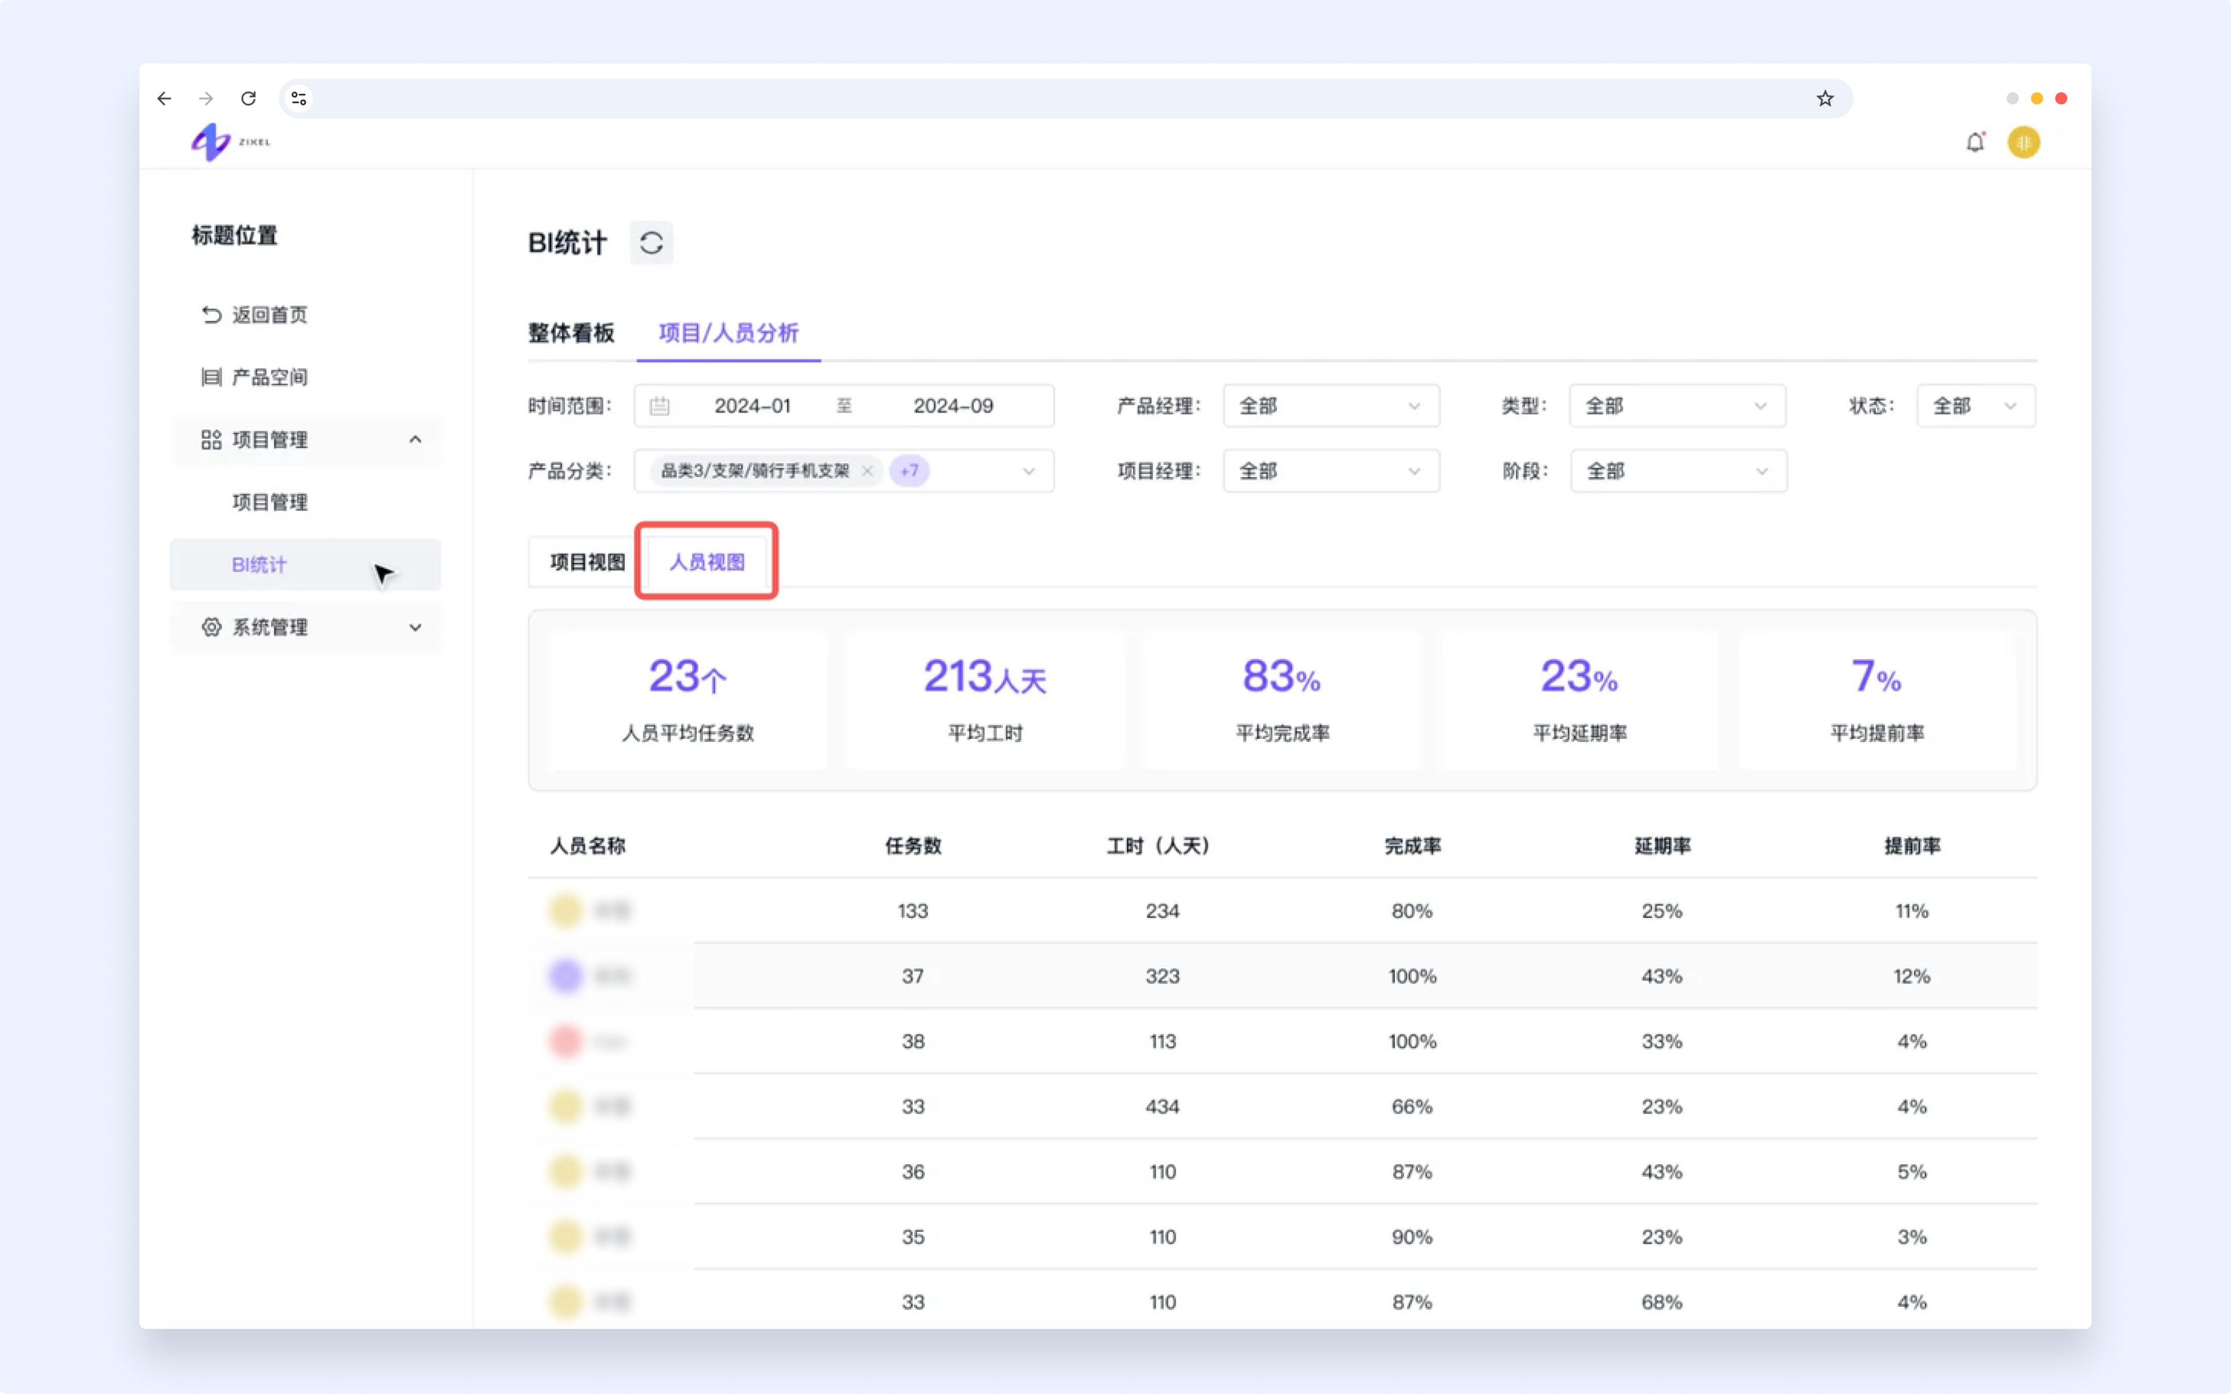Viewport: 2231px width, 1394px height.
Task: Click the 任务数 column header
Action: pos(913,846)
